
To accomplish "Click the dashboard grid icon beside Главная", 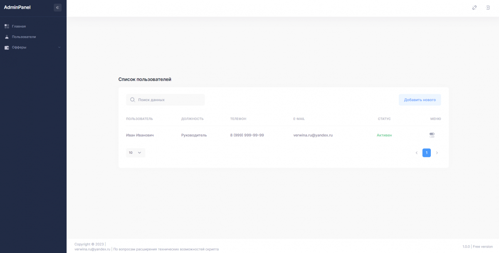I will pos(7,26).
